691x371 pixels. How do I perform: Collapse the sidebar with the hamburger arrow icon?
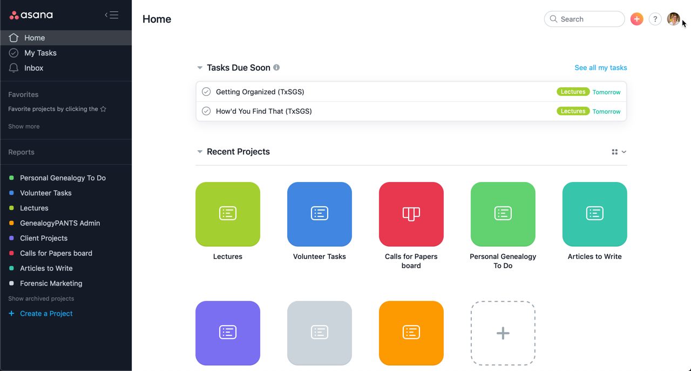coord(112,15)
